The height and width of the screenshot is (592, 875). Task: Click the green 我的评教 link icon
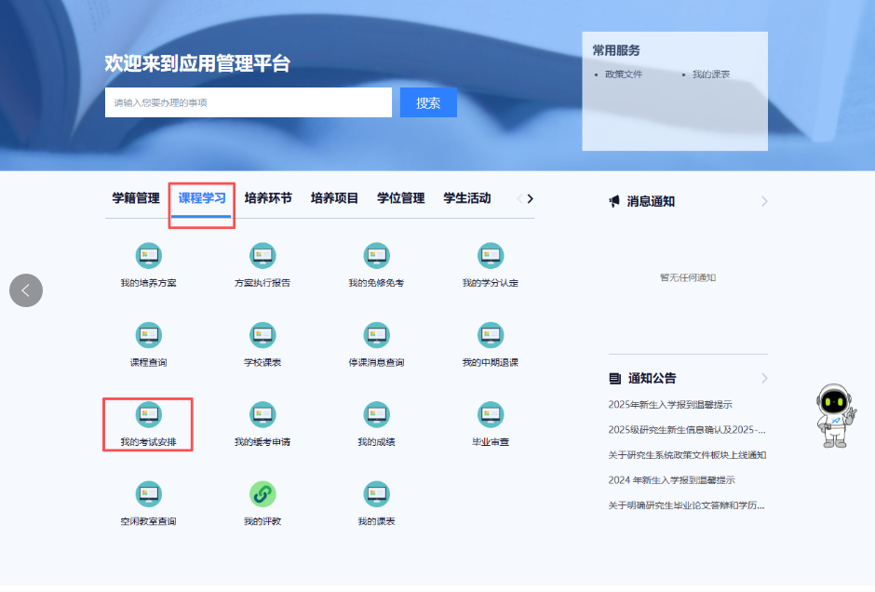[x=262, y=494]
